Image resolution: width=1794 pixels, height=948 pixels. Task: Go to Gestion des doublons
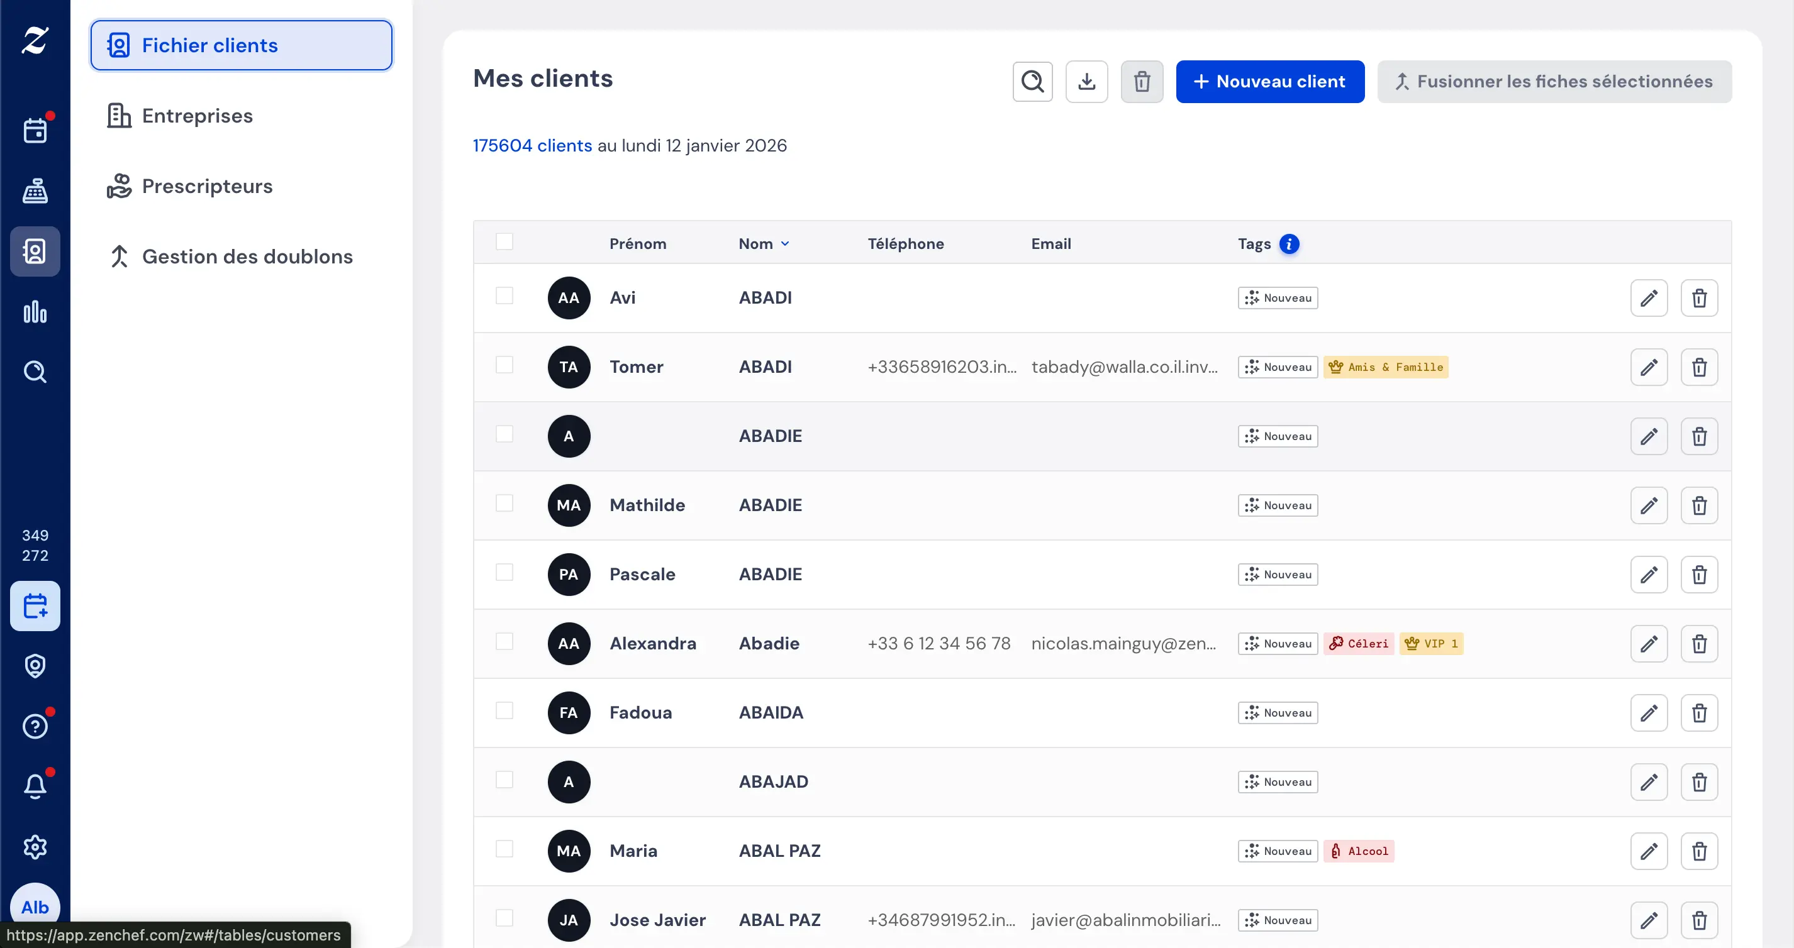coord(247,256)
